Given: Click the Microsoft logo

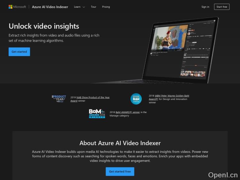Looking at the screenshot, I should coord(17,7).
